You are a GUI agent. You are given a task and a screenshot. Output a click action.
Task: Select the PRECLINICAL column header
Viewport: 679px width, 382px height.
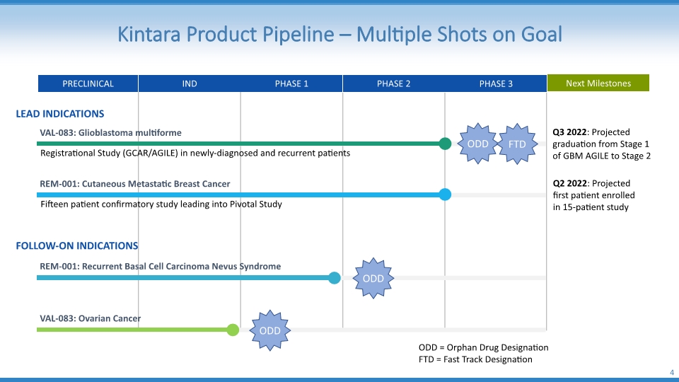[88, 83]
